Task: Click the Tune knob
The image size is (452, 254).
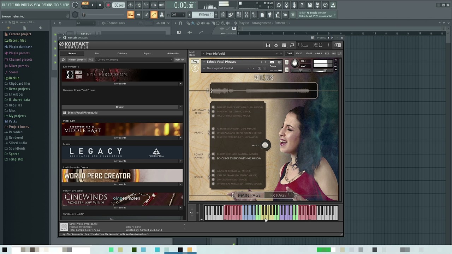Action: click(x=295, y=64)
